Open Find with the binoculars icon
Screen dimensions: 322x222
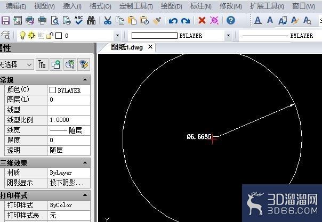pyautogui.click(x=91, y=21)
